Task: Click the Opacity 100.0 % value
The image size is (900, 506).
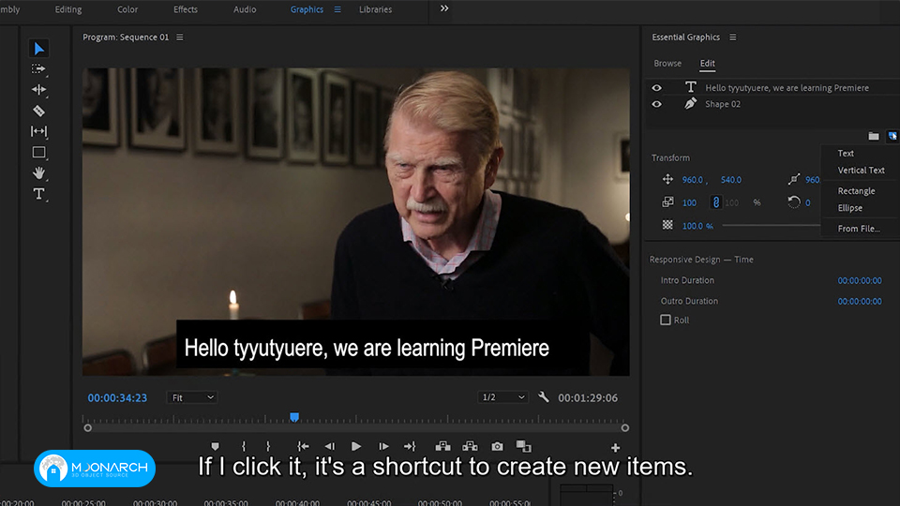Action: tap(697, 226)
